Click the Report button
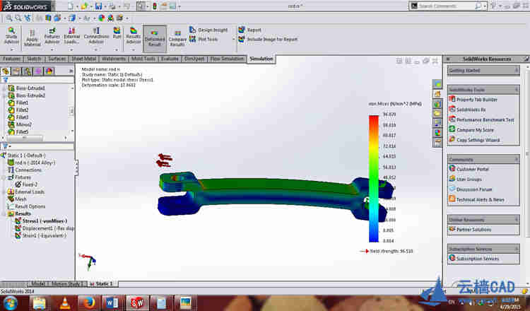 point(249,30)
